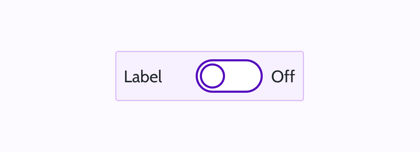420x152 pixels.
Task: Select the circular thumb inside the toggle
Action: tap(213, 76)
